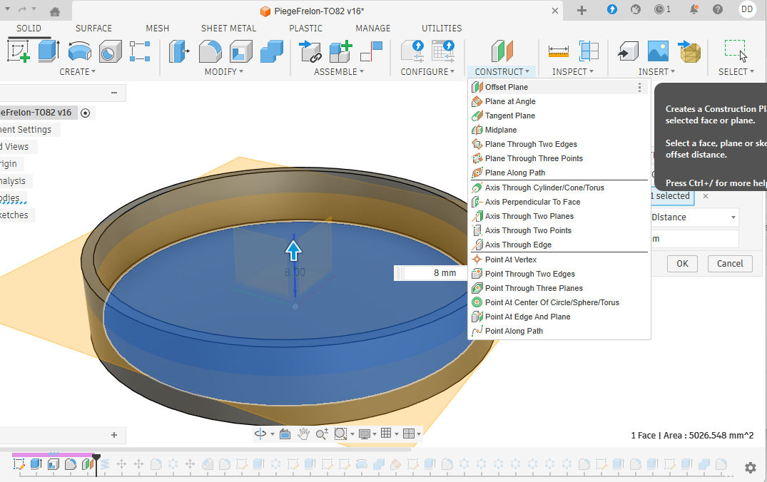Open timeline settings gear
The image size is (767, 482).
pos(750,468)
